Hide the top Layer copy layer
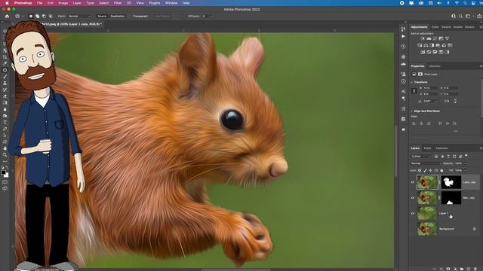This screenshot has height=271, width=483. point(413,182)
